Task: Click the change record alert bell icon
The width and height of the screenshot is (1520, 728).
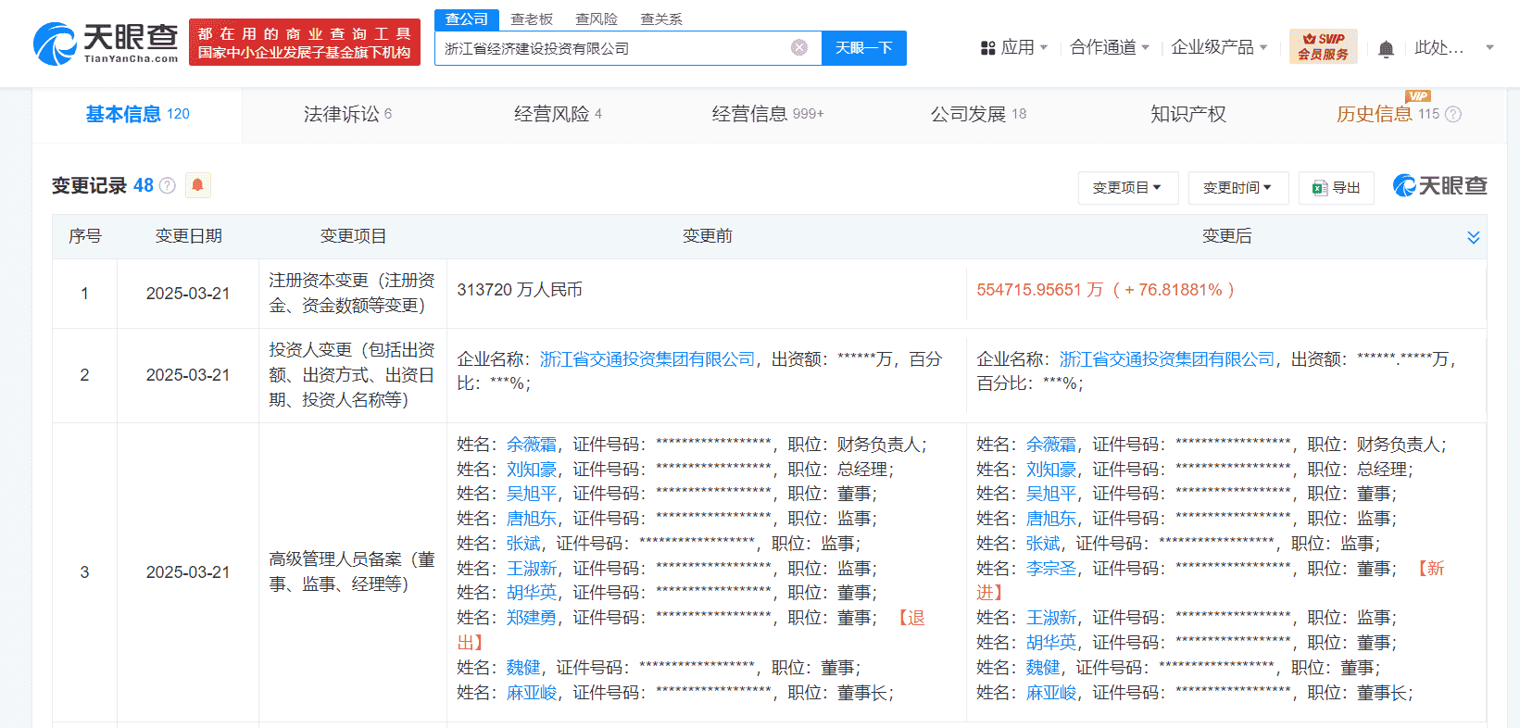Action: [197, 185]
